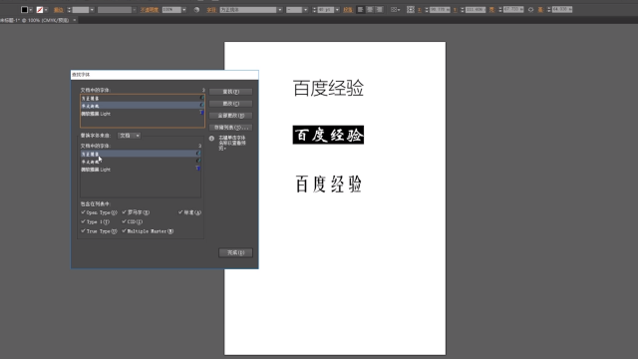Expand the stroke weight dropdown
This screenshot has width=638, height=359.
[x=92, y=10]
